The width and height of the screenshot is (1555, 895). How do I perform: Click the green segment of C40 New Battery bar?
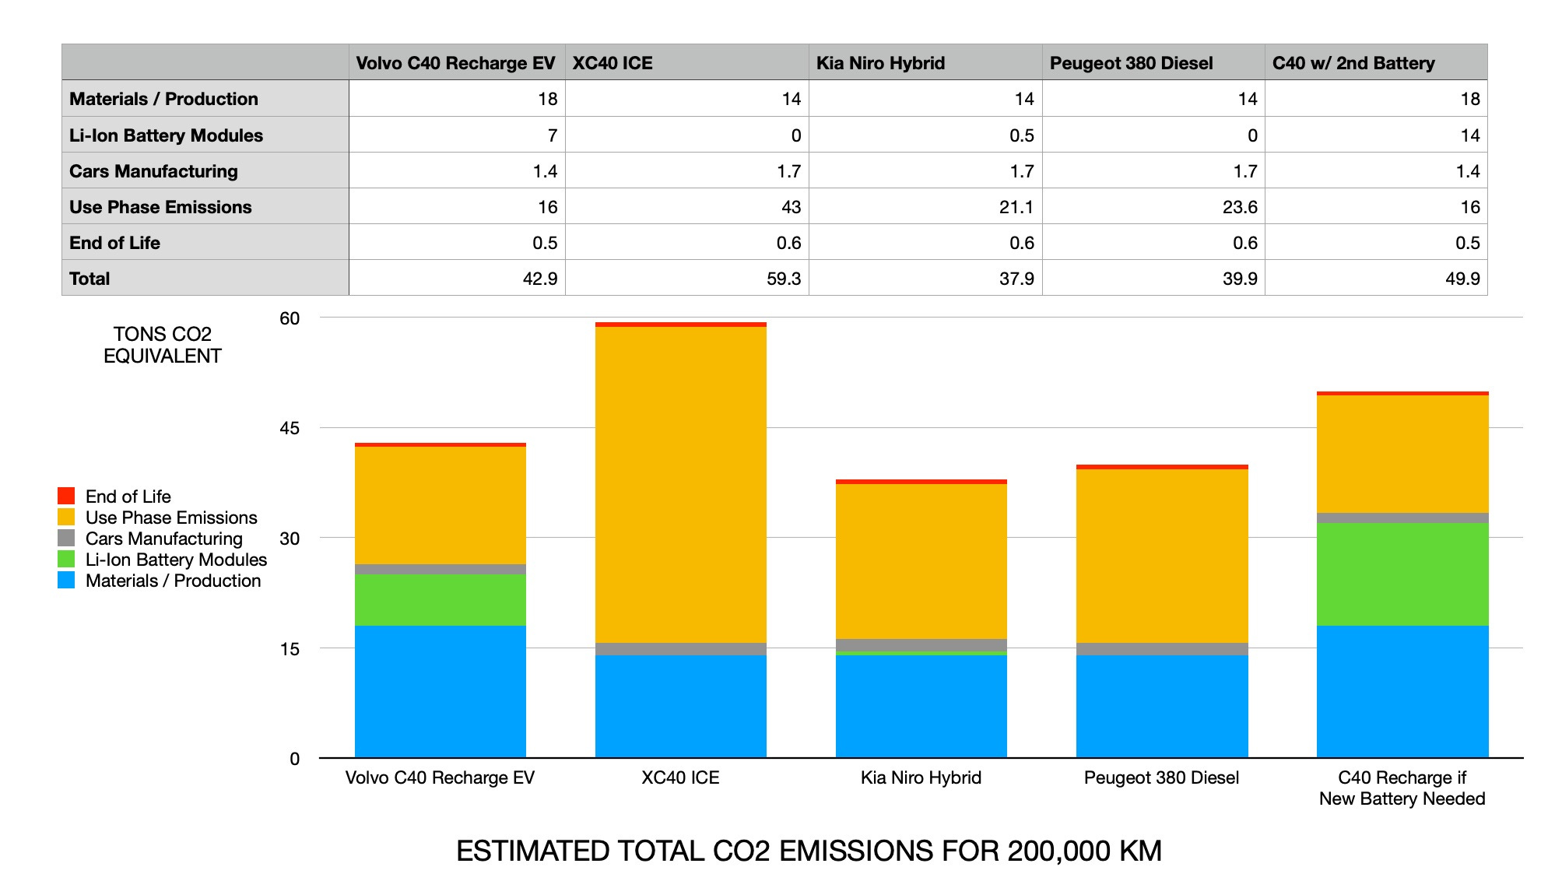click(x=1402, y=574)
